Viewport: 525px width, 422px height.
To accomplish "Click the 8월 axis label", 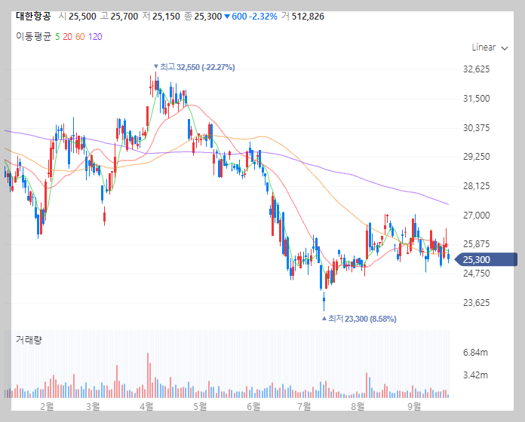I will click(358, 406).
